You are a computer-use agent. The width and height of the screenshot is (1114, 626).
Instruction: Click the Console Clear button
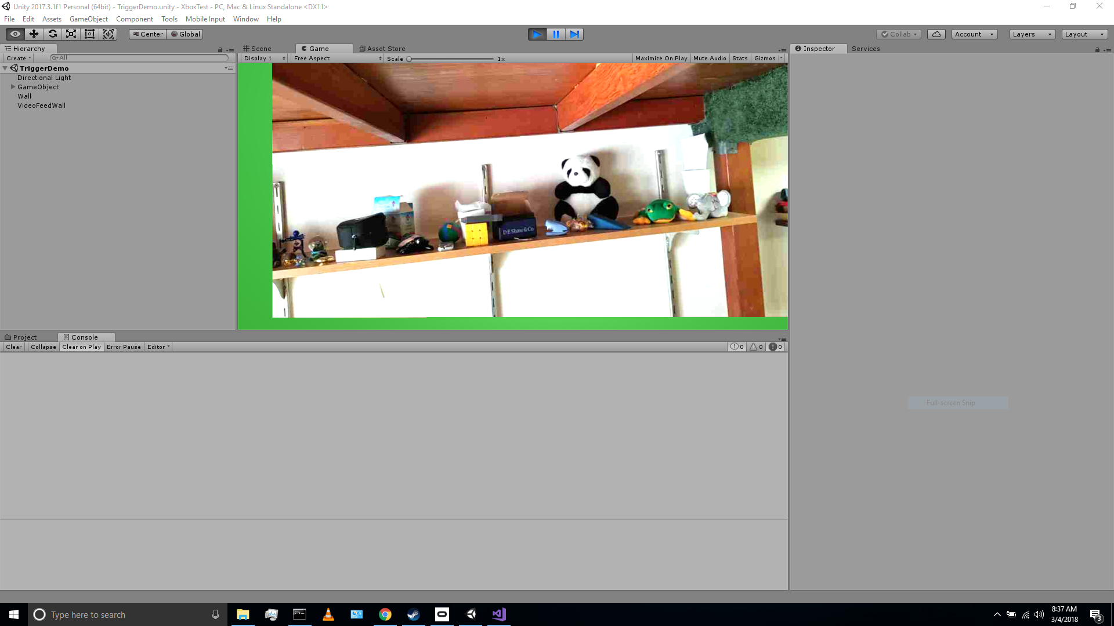pyautogui.click(x=14, y=347)
